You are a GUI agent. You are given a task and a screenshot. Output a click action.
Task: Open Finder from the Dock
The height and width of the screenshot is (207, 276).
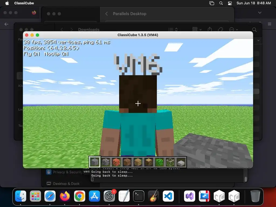[20, 196]
